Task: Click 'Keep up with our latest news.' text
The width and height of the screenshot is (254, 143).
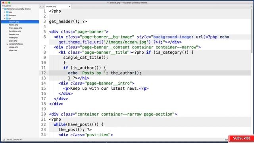Action: point(105,88)
